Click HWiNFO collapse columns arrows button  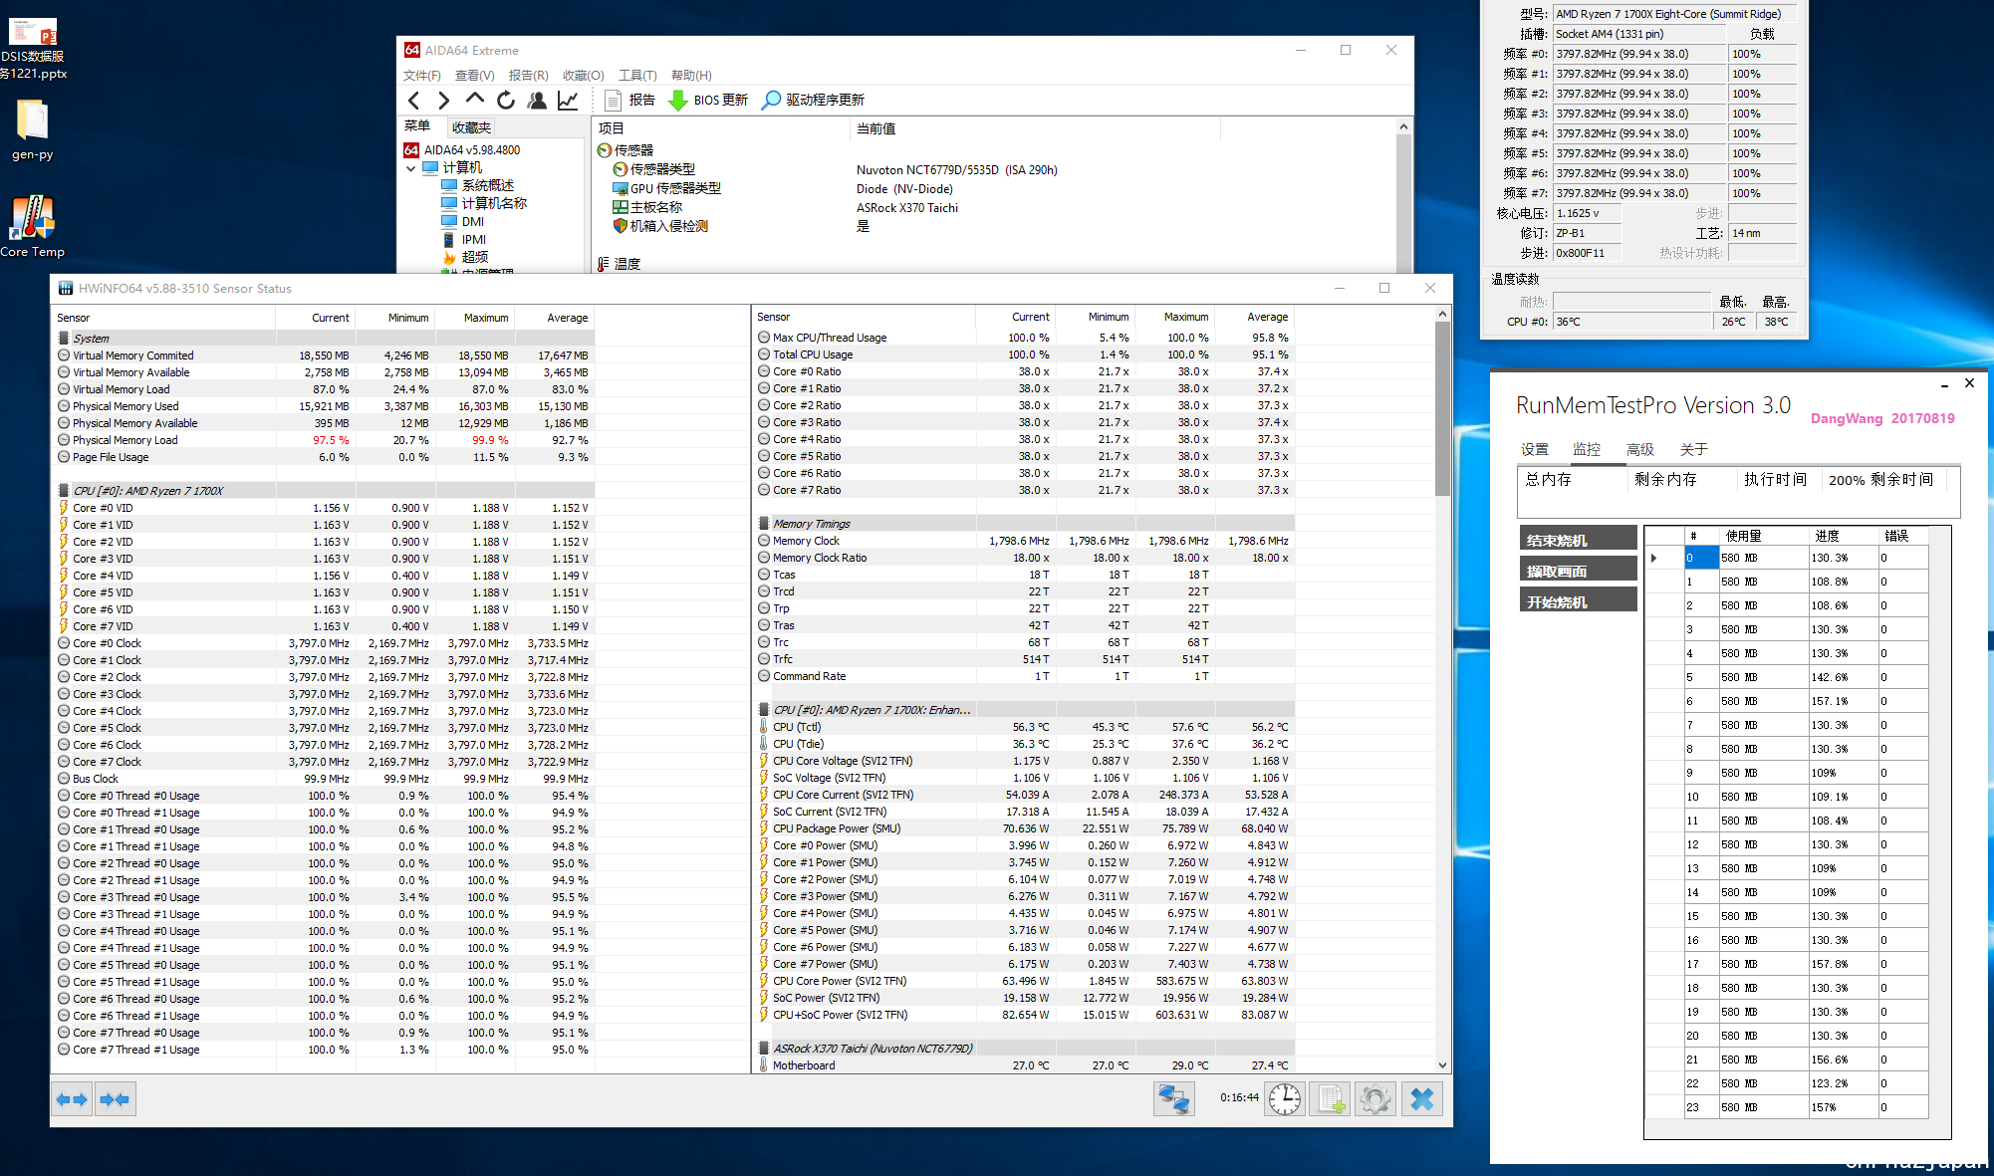point(116,1099)
